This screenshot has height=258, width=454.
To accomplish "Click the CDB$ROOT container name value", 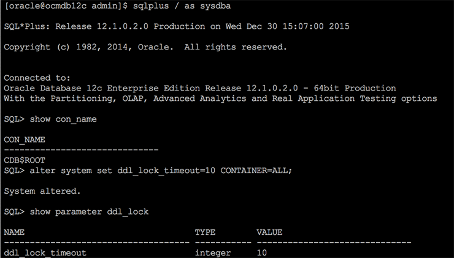I will [x=25, y=160].
